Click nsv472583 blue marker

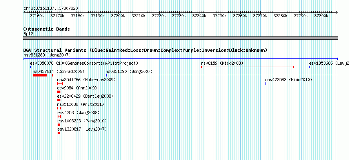tap(266, 84)
